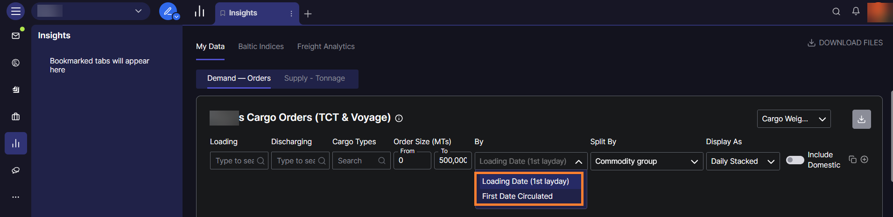Click the notification bell icon
Image resolution: width=893 pixels, height=217 pixels.
(856, 11)
